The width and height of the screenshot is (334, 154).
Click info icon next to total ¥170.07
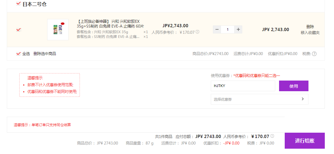coord(272,136)
